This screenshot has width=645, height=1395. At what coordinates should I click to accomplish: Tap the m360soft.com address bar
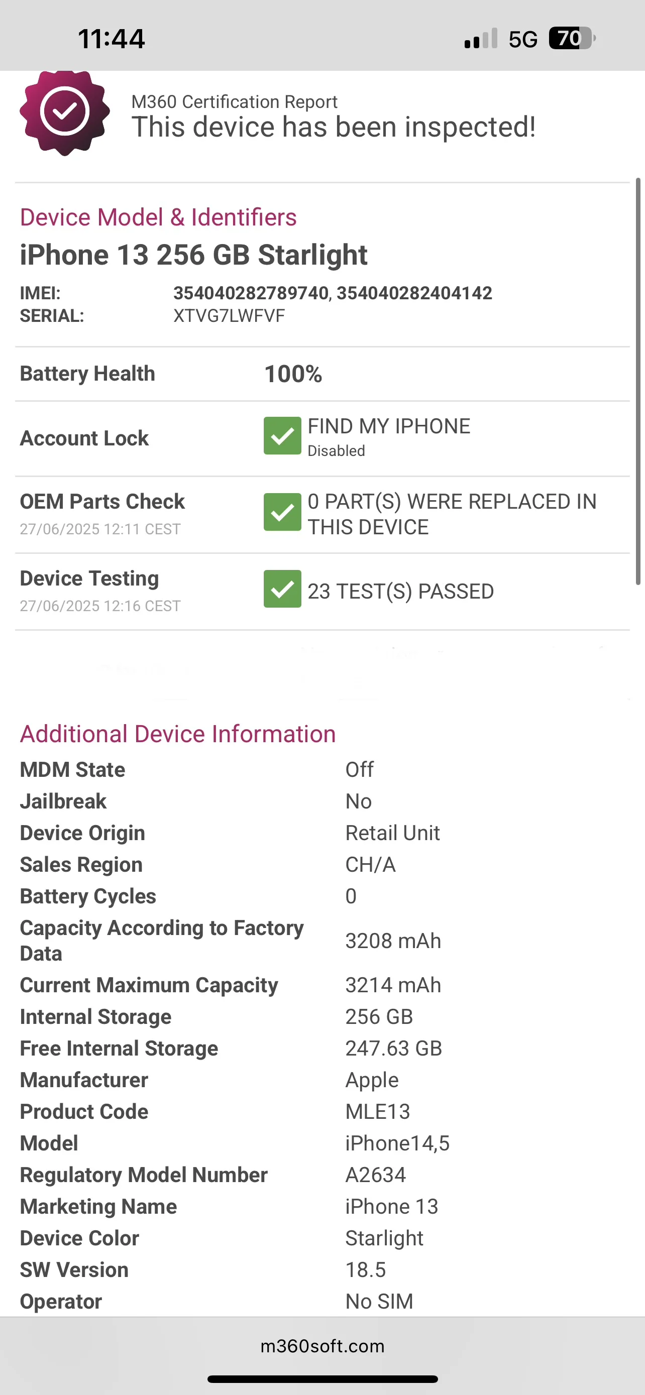pyautogui.click(x=322, y=1346)
